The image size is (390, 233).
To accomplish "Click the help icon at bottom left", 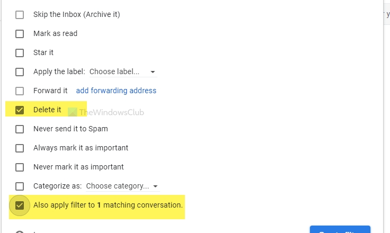I will pos(20,231).
